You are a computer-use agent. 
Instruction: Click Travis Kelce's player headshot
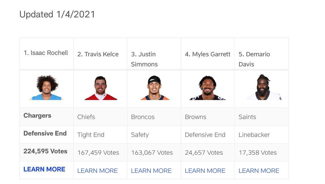pyautogui.click(x=100, y=88)
